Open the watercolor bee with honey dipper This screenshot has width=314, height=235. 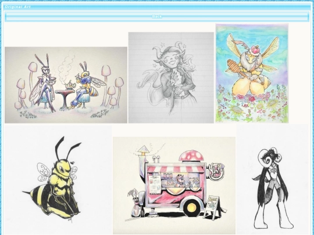pyautogui.click(x=252, y=73)
